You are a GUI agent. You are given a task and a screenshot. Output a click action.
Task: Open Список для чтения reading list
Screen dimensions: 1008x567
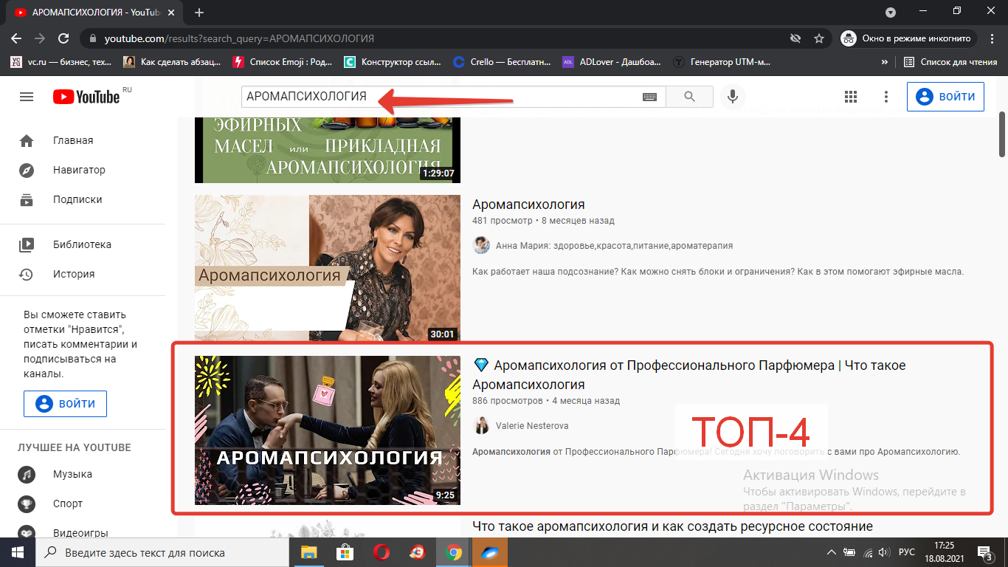click(x=950, y=62)
